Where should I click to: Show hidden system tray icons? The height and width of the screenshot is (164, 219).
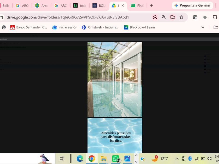(x=177, y=159)
